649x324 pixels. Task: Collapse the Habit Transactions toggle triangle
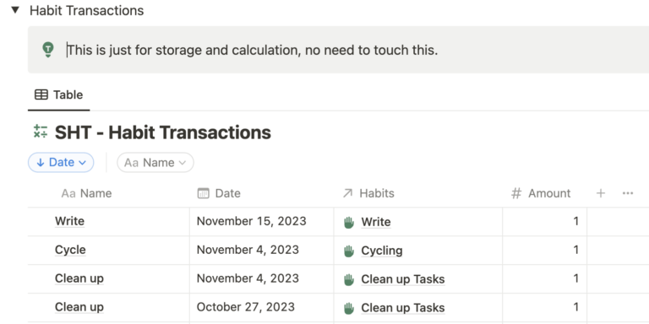point(15,10)
